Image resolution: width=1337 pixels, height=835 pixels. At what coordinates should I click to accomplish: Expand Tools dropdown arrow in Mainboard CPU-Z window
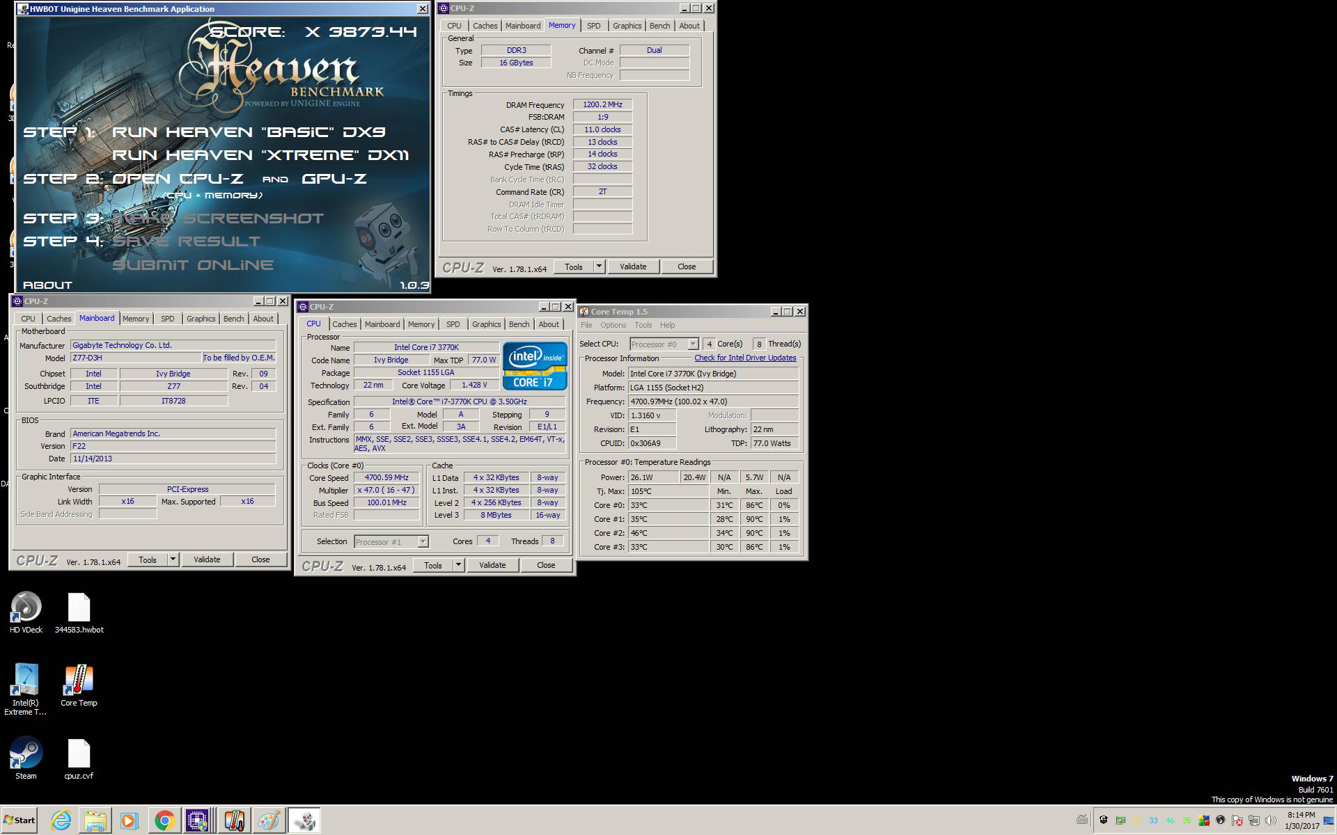(173, 559)
